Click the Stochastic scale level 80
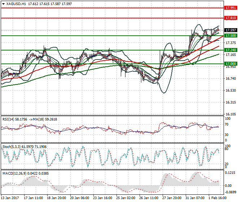238x202 pixels. point(226,149)
